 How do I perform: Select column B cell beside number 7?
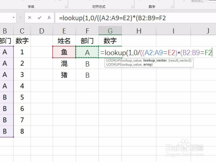point(6,120)
